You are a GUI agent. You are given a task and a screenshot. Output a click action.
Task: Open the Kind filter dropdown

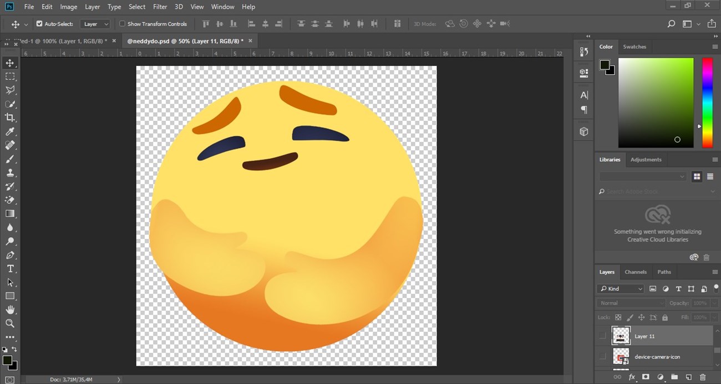point(621,289)
